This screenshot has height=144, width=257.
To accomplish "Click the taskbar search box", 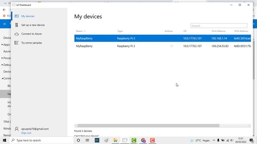I will point(41,140).
